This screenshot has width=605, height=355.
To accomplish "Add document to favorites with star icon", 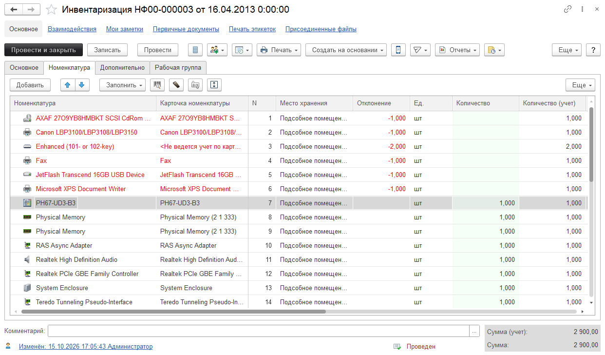I will tap(51, 10).
